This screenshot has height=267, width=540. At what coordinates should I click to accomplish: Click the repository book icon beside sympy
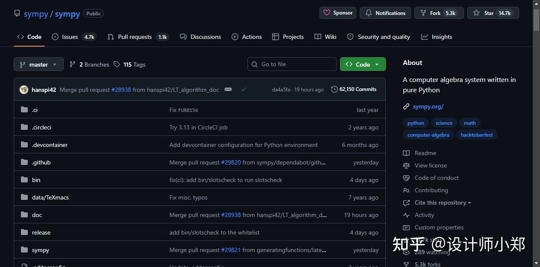[x=17, y=13]
